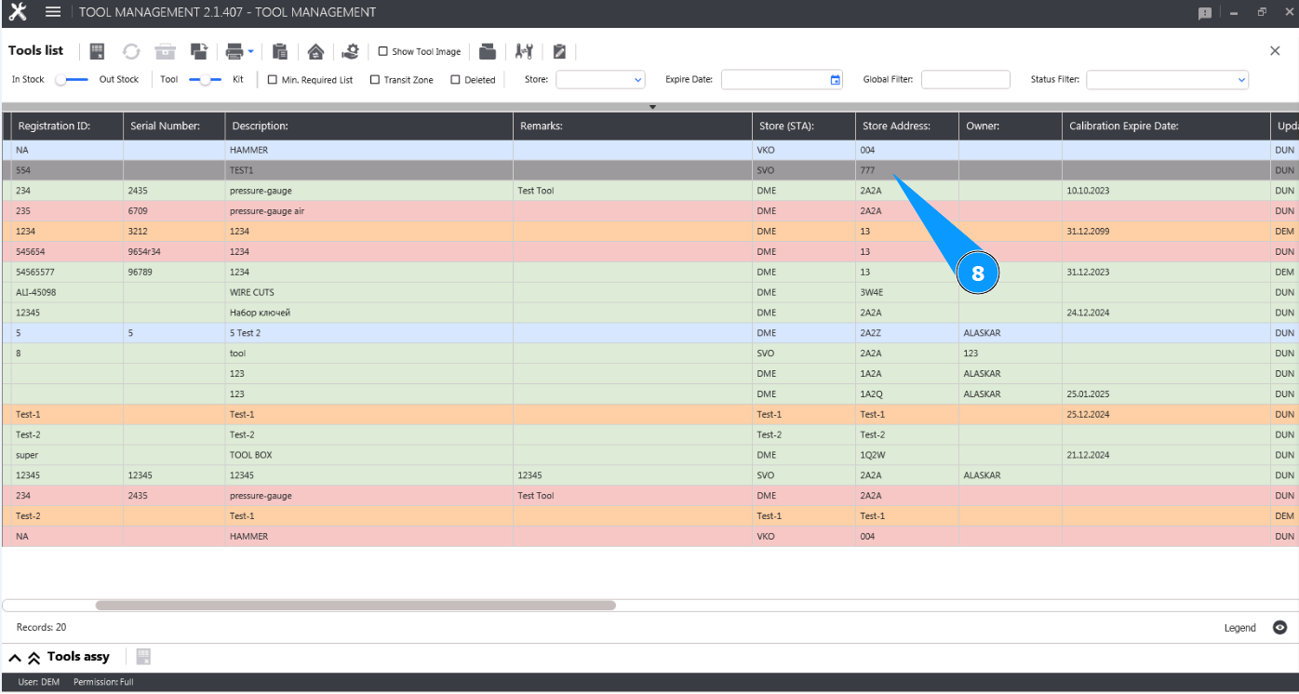
Task: Click the Excel export icon in toolbar
Action: [98, 52]
